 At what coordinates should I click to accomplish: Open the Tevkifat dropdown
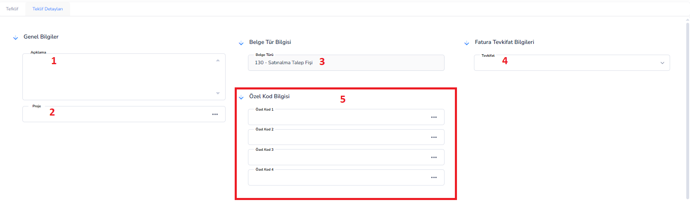point(572,63)
